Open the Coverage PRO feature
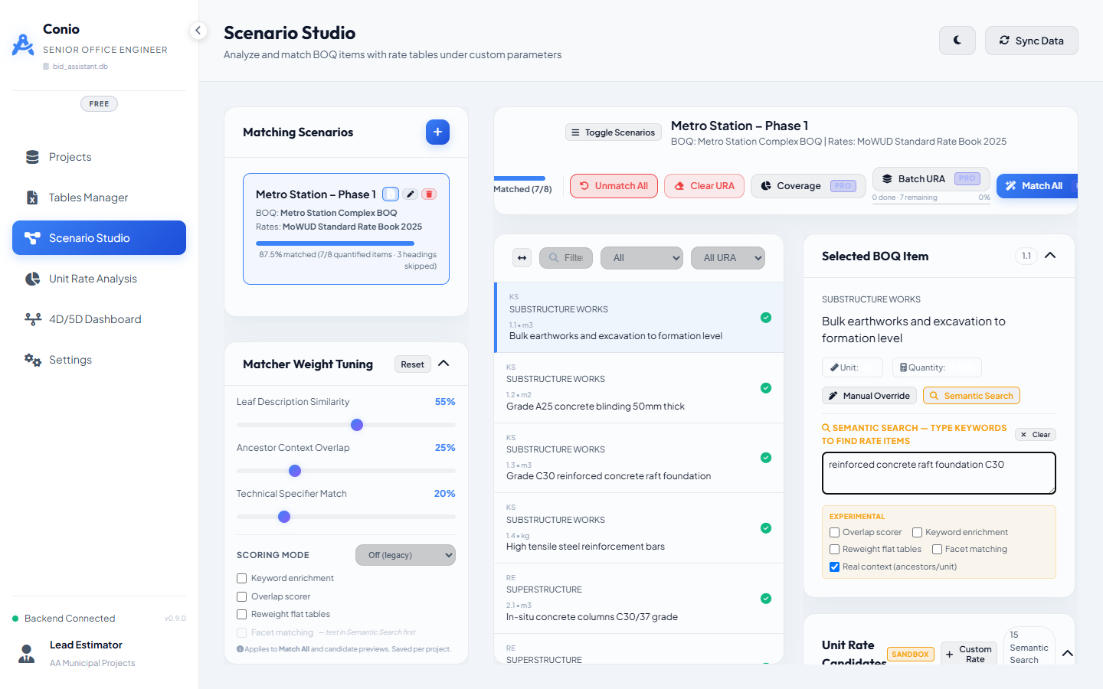Image resolution: width=1103 pixels, height=689 pixels. 808,186
